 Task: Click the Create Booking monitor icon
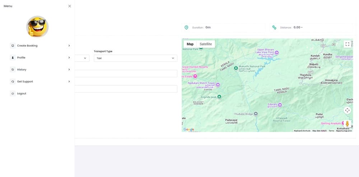pyautogui.click(x=13, y=46)
